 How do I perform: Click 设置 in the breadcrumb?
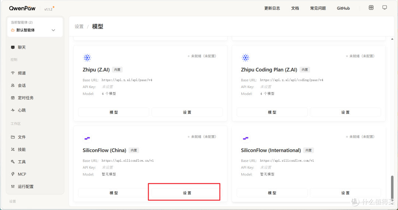(x=79, y=27)
